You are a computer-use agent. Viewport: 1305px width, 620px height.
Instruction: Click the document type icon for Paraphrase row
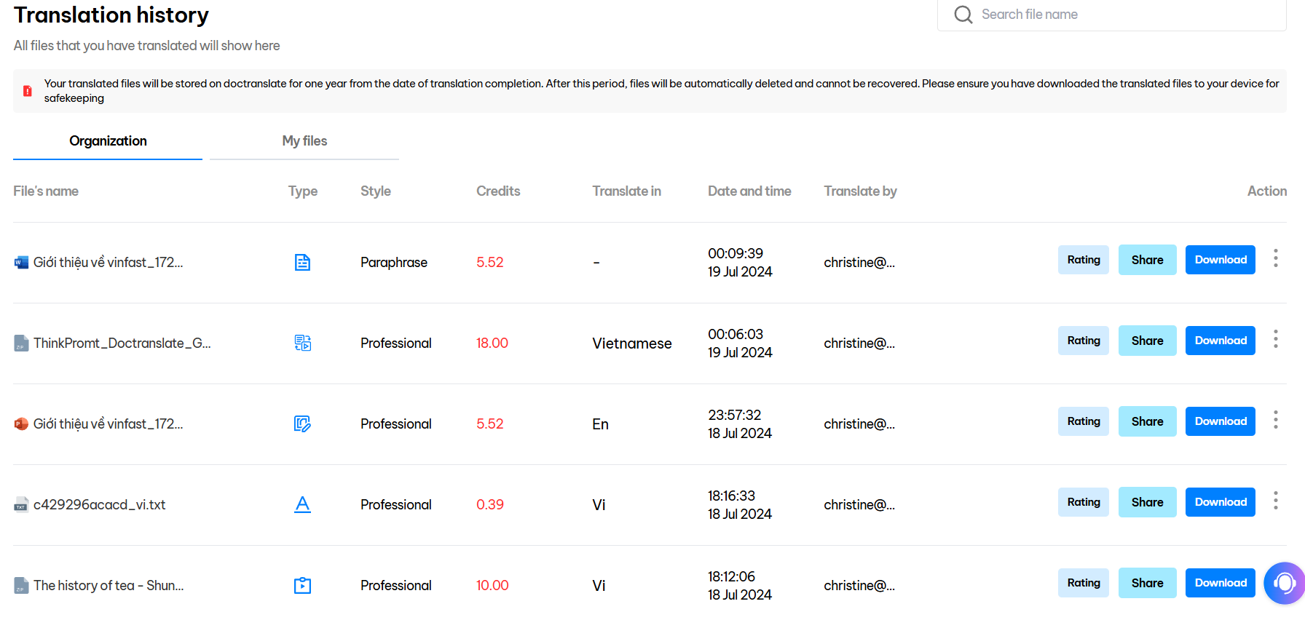[302, 263]
